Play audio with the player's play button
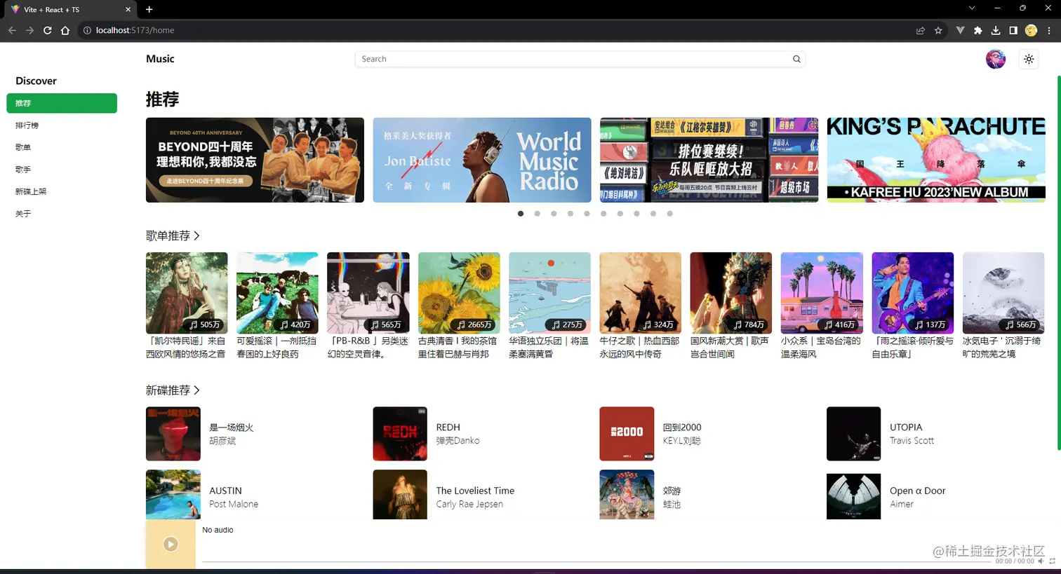Image resolution: width=1061 pixels, height=574 pixels. click(171, 544)
